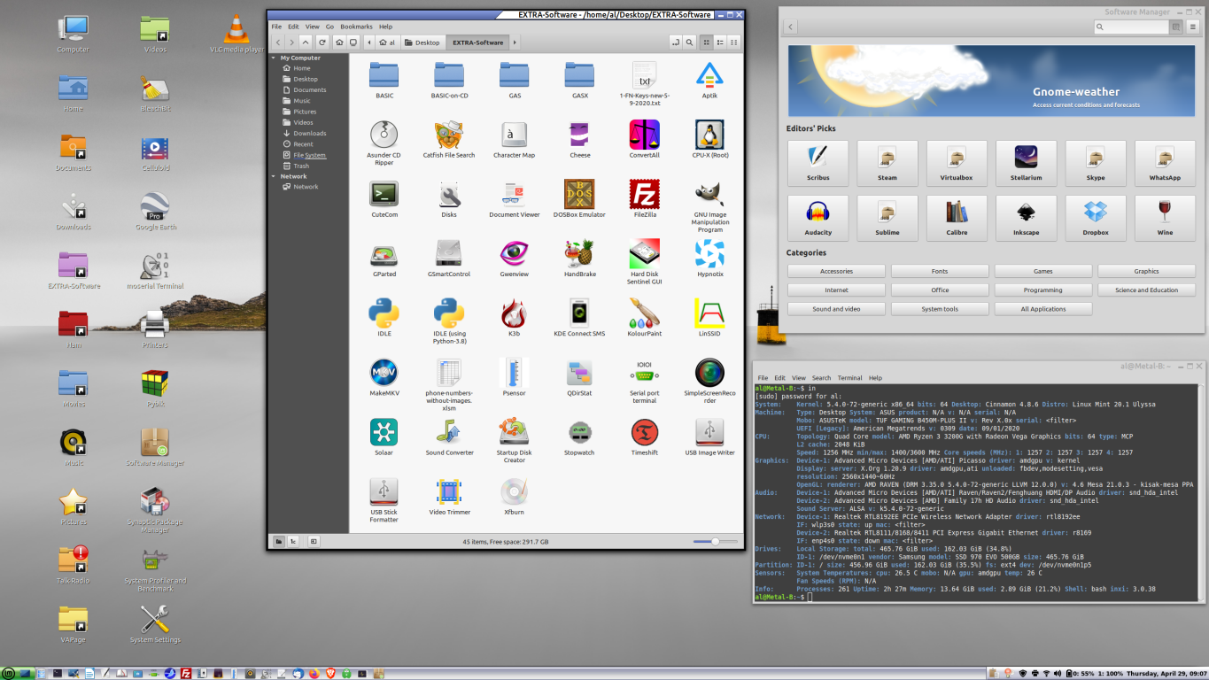Open the Programming category button

(1043, 290)
